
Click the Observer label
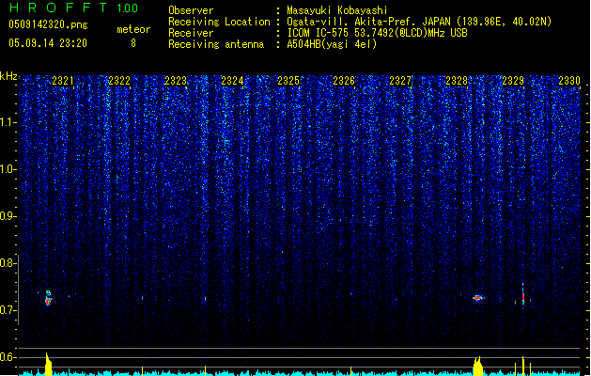tap(191, 10)
